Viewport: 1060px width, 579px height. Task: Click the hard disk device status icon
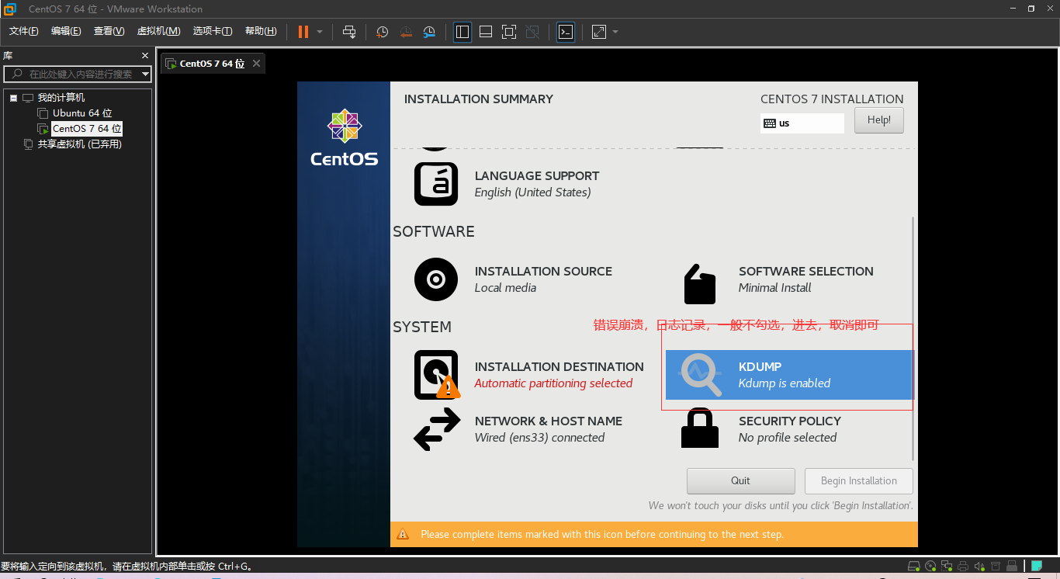click(x=913, y=566)
